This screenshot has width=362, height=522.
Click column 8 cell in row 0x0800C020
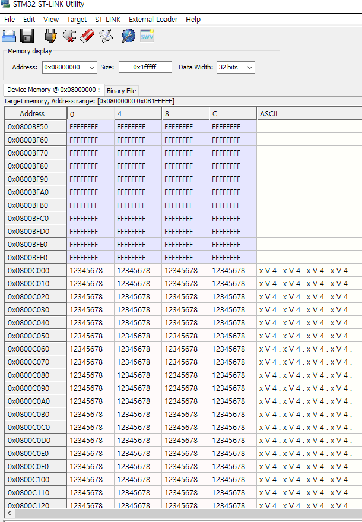coord(186,296)
